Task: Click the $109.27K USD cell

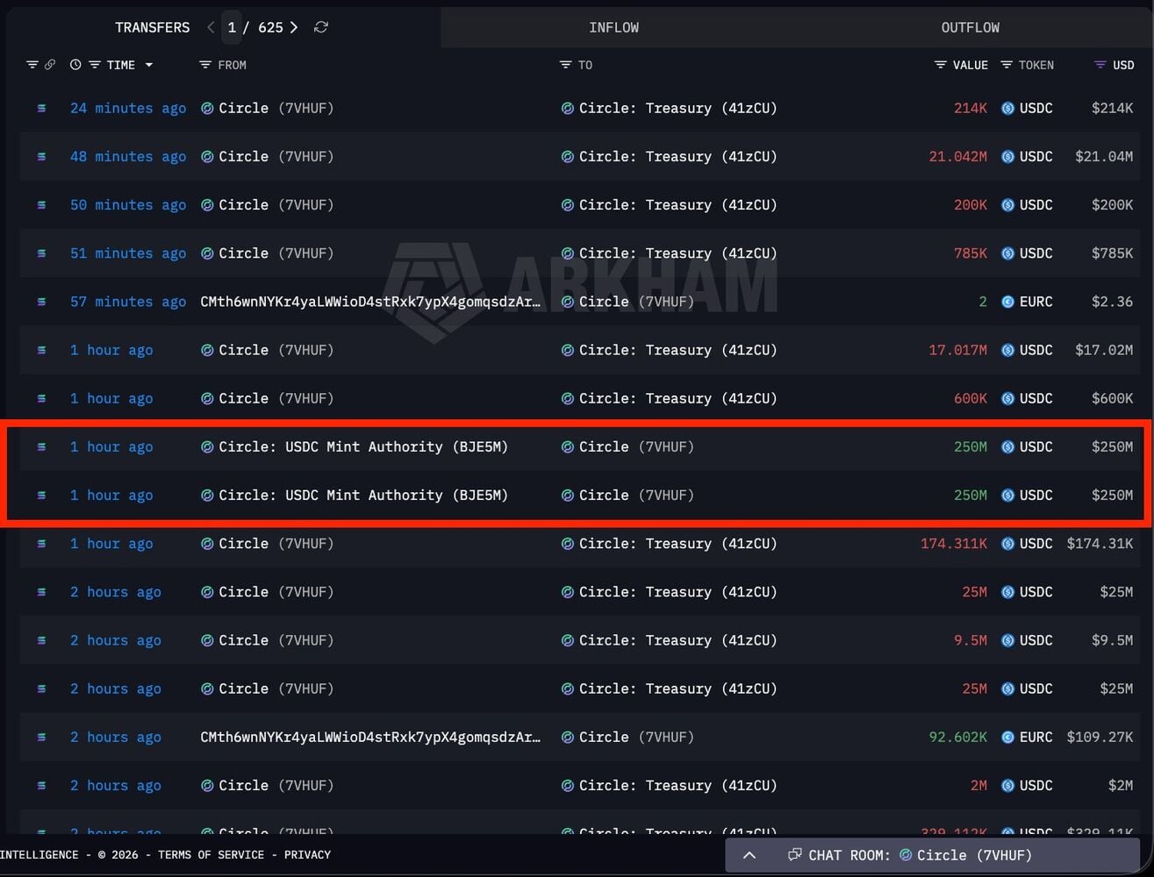Action: coord(1100,737)
